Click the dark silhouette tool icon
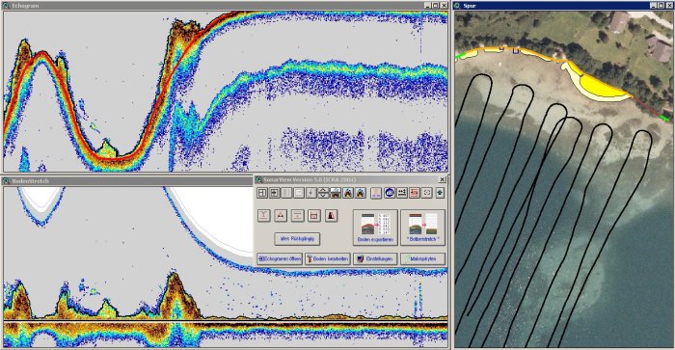 (331, 216)
